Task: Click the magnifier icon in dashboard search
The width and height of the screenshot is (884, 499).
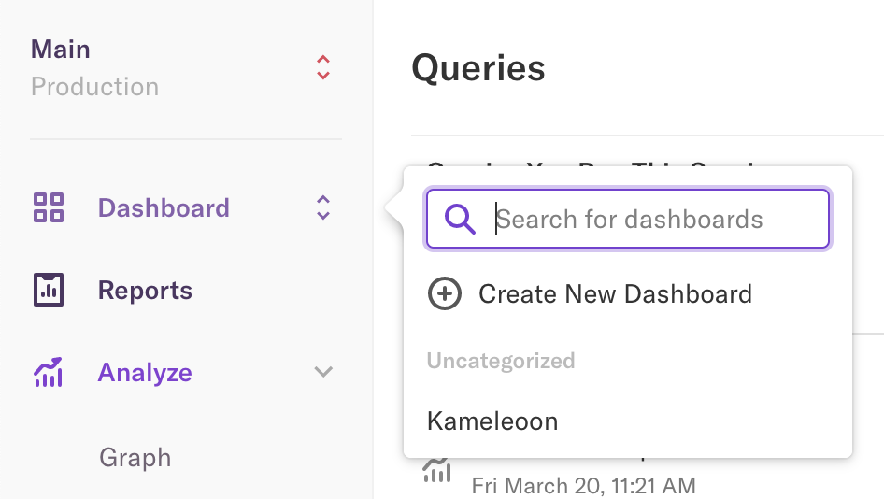Action: coord(460,220)
